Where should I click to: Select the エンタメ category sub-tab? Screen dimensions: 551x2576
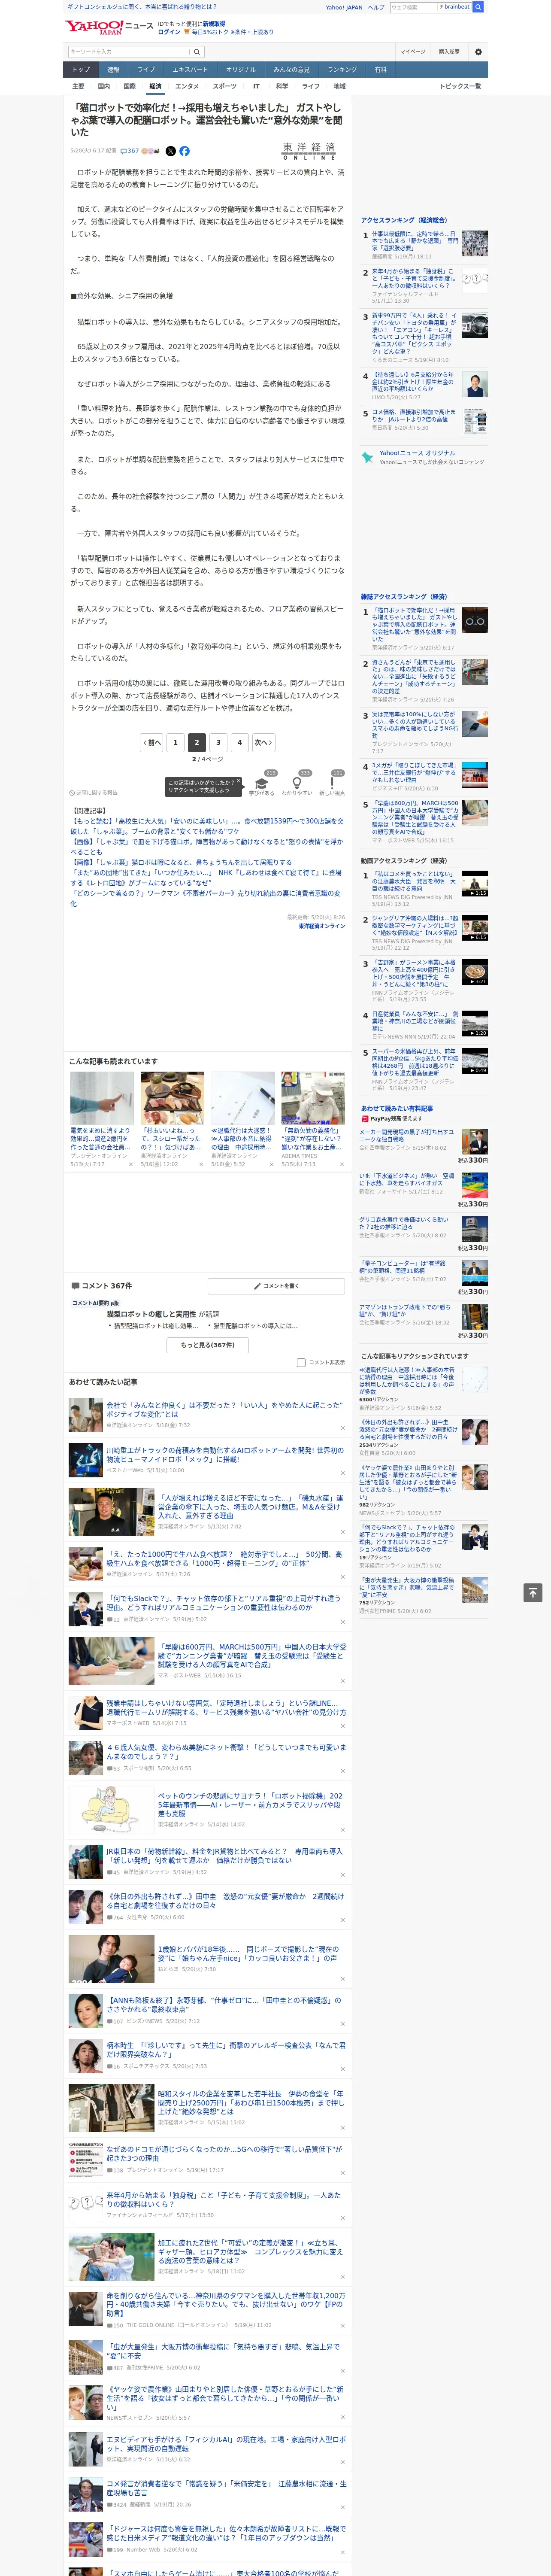coord(187,87)
